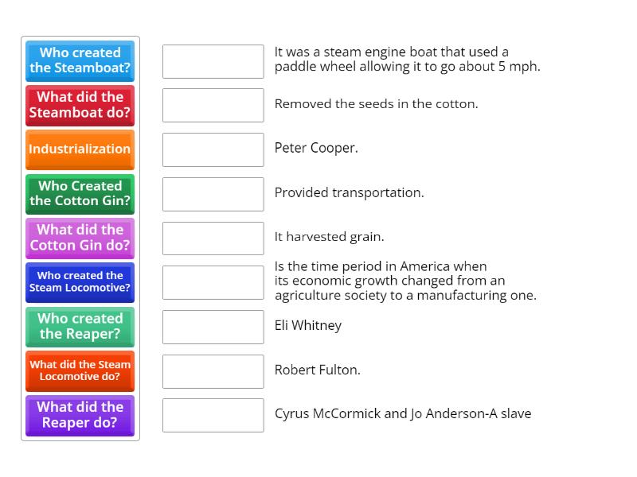The image size is (637, 477).
Task: Click the empty box next to 'Eli Whitney'
Action: 213,327
